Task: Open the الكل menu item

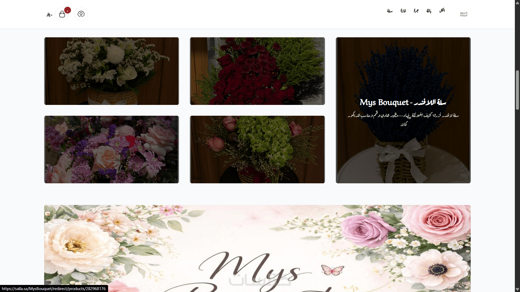Action: tap(442, 11)
